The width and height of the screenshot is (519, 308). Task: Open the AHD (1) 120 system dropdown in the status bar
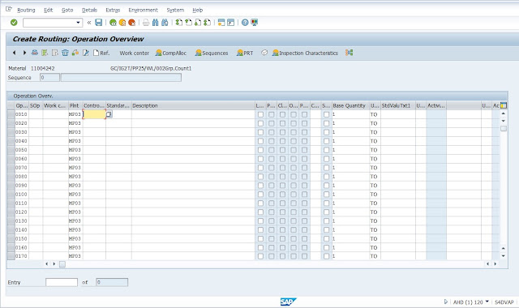(x=487, y=302)
